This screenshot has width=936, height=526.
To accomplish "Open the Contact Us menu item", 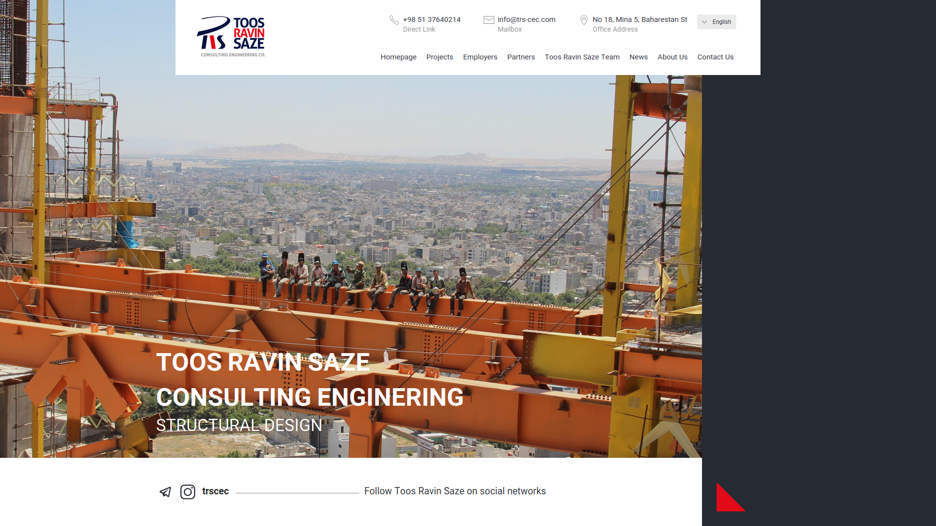I will pyautogui.click(x=715, y=57).
